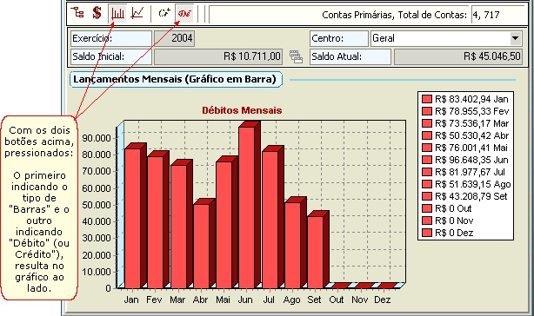Click the Dez legend color swatch

click(427, 233)
